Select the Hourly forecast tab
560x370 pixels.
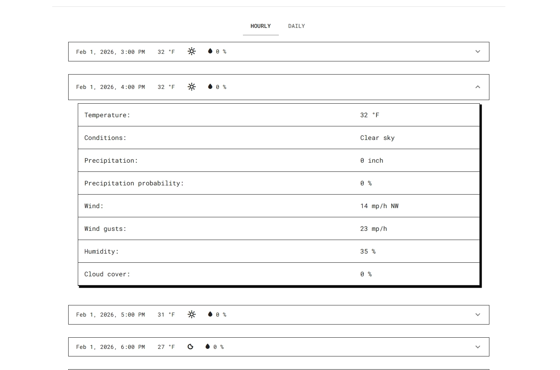(x=260, y=26)
